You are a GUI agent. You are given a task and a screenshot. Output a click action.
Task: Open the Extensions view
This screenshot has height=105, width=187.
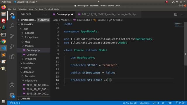tap(12, 57)
